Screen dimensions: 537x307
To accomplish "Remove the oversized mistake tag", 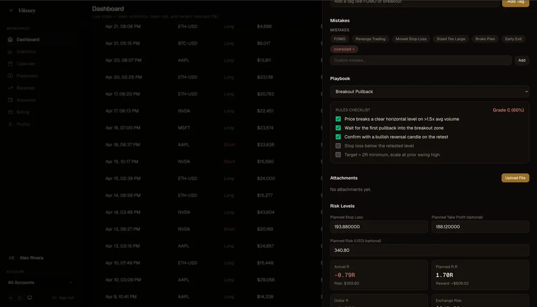I will (353, 49).
